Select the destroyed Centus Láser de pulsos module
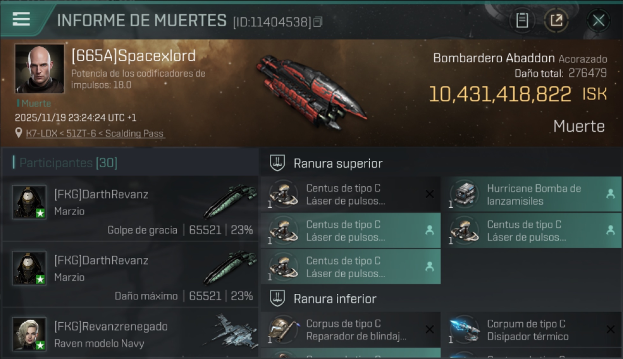 pos(350,194)
